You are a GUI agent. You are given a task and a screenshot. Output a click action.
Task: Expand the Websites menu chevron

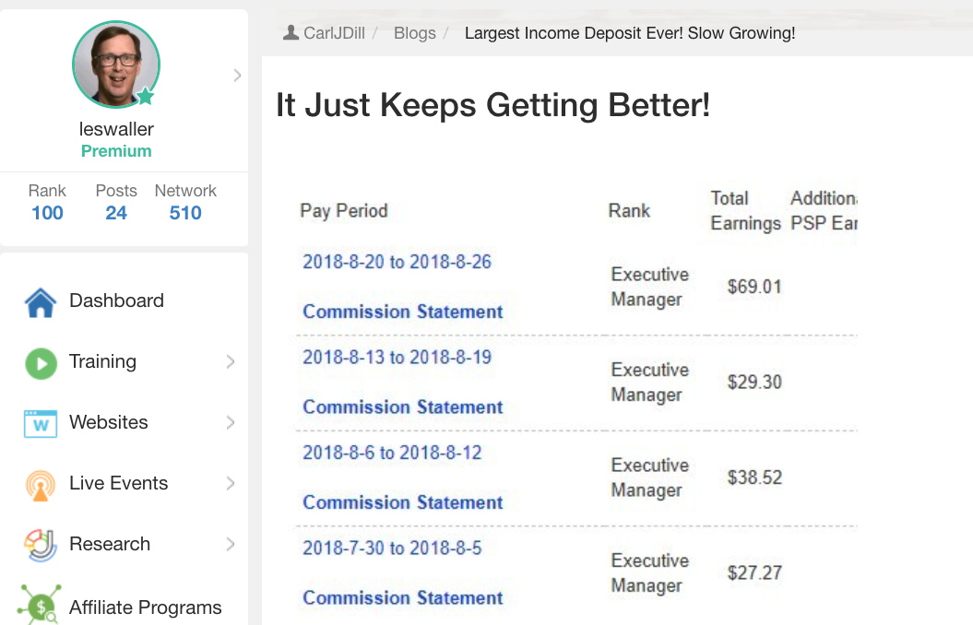coord(231,422)
